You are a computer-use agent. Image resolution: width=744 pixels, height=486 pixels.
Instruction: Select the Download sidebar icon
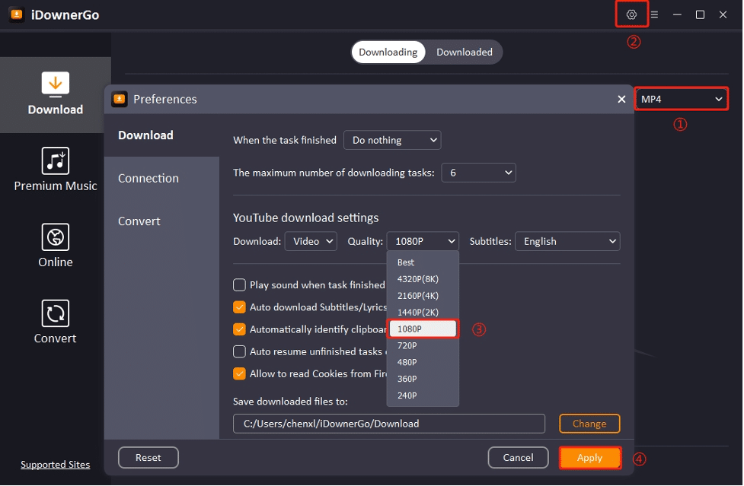click(x=54, y=94)
